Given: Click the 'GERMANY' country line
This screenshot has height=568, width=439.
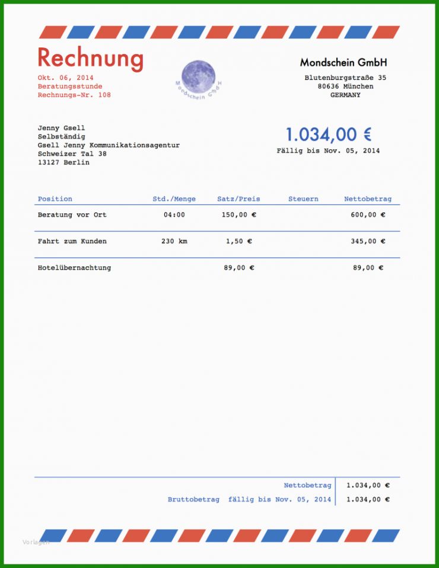Looking at the screenshot, I should tap(345, 95).
